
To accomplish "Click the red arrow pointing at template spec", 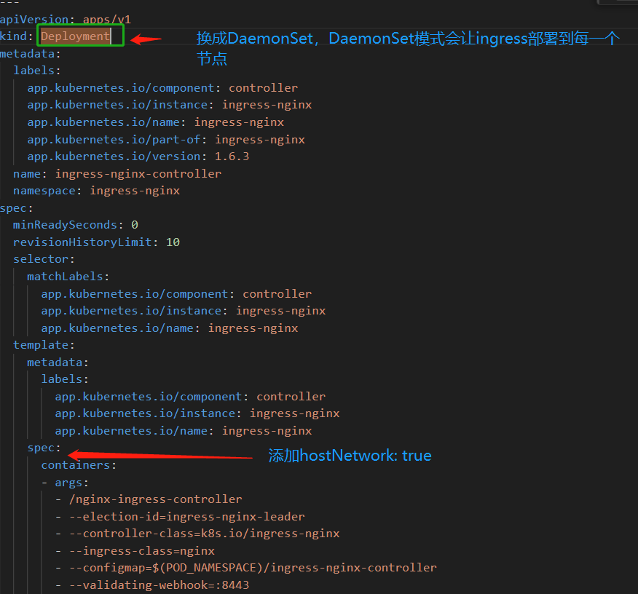I will tap(160, 455).
